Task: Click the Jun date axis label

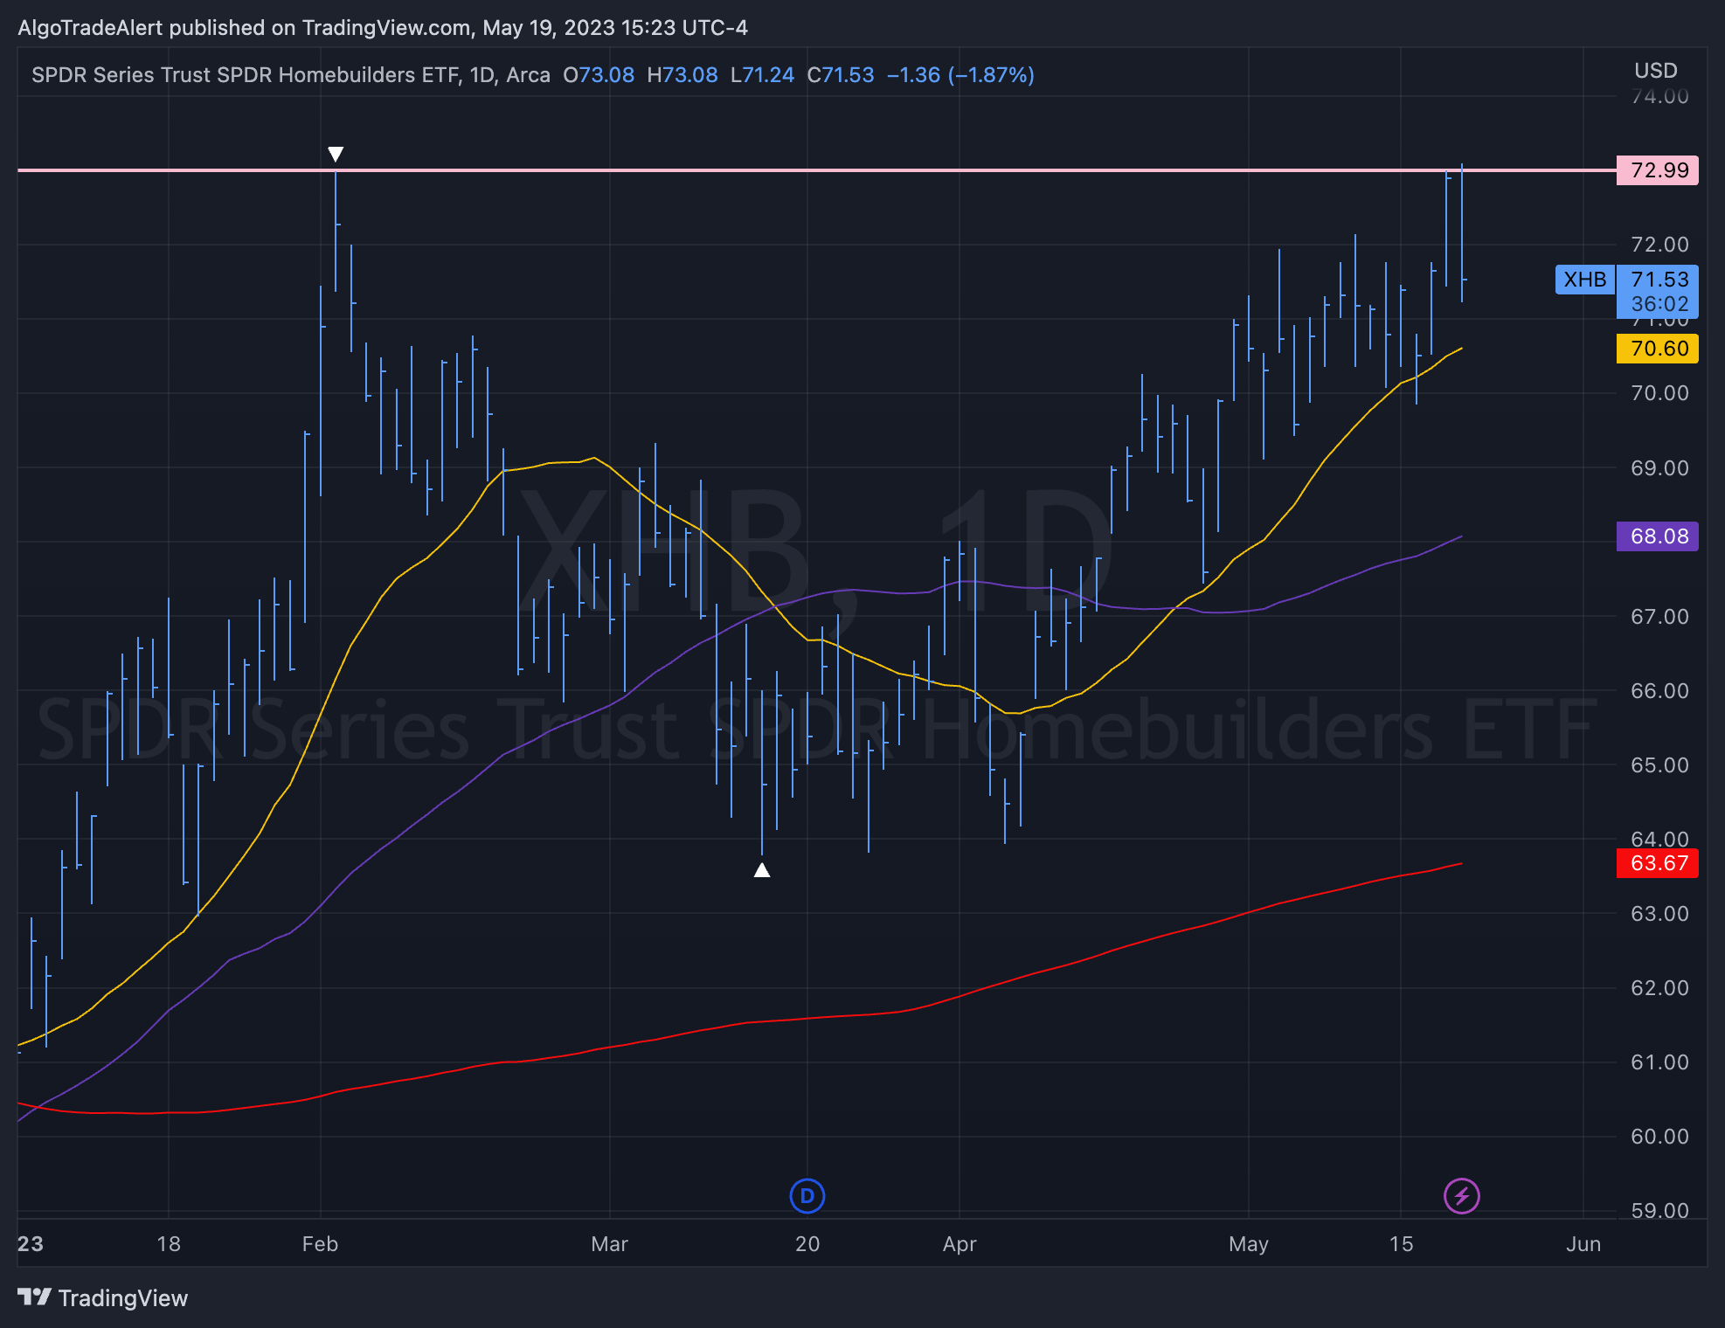Action: coord(1583,1244)
